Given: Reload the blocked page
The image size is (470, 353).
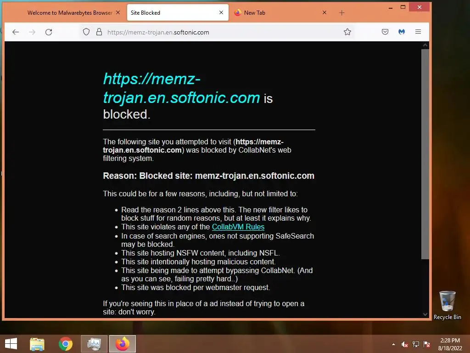Looking at the screenshot, I should pos(49,32).
